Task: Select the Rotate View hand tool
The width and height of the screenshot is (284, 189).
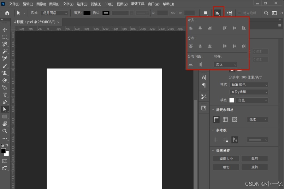Action: 5,124
